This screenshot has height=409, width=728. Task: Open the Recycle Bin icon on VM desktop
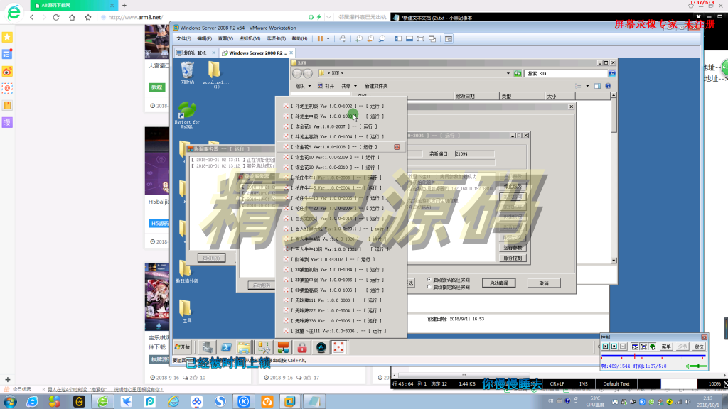point(187,73)
